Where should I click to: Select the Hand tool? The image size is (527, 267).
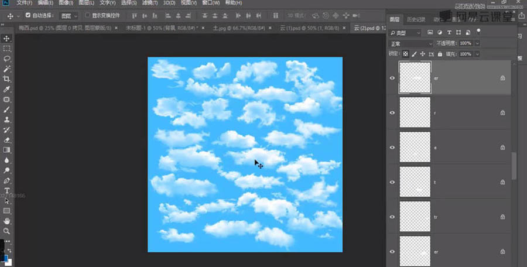[x=7, y=221]
